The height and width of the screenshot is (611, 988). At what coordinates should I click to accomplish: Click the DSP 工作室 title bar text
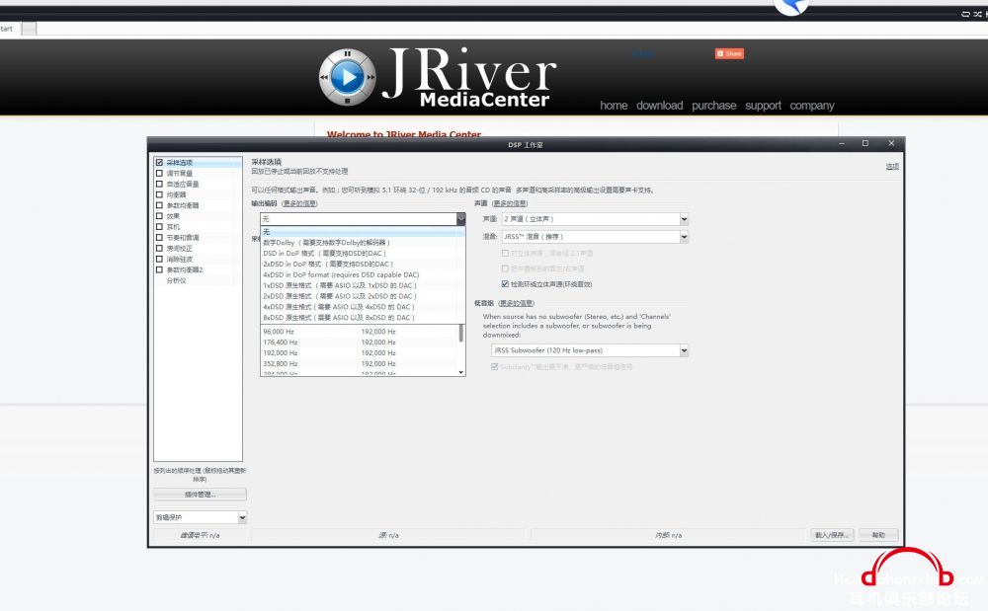point(526,145)
